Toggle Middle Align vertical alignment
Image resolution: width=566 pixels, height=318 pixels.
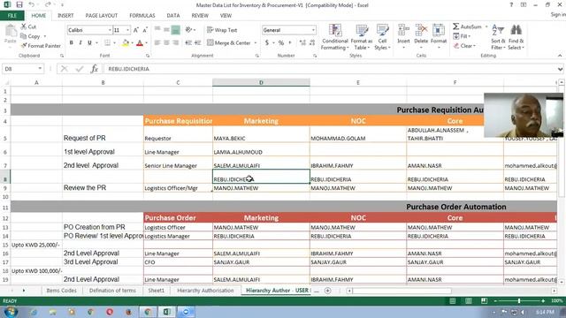(166, 30)
